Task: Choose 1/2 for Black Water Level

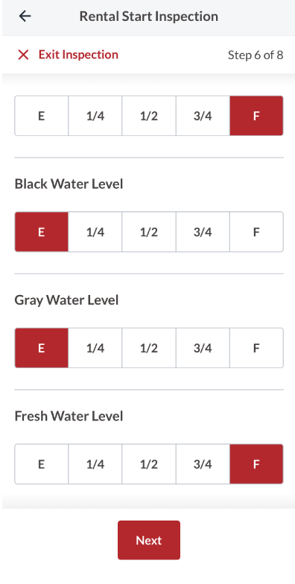Action: pyautogui.click(x=149, y=232)
